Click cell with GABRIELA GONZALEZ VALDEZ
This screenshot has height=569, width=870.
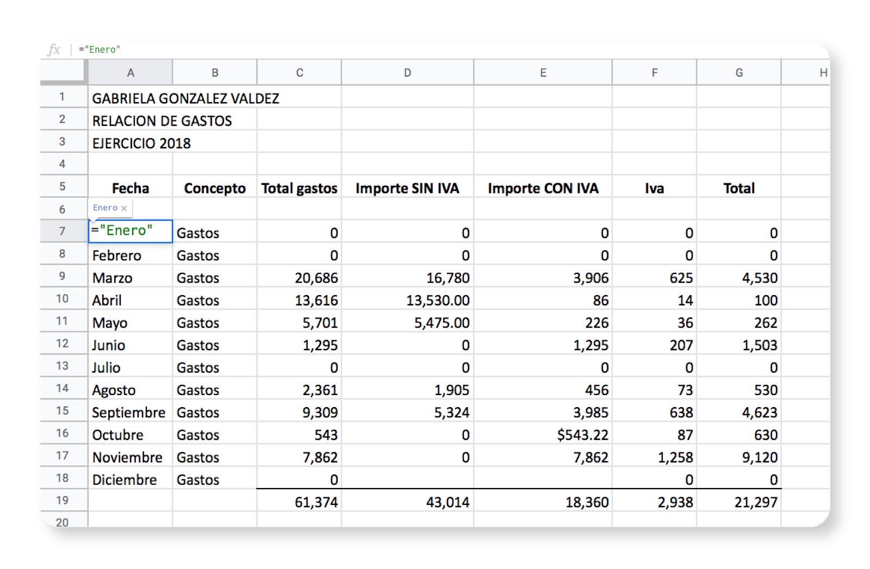tap(185, 98)
